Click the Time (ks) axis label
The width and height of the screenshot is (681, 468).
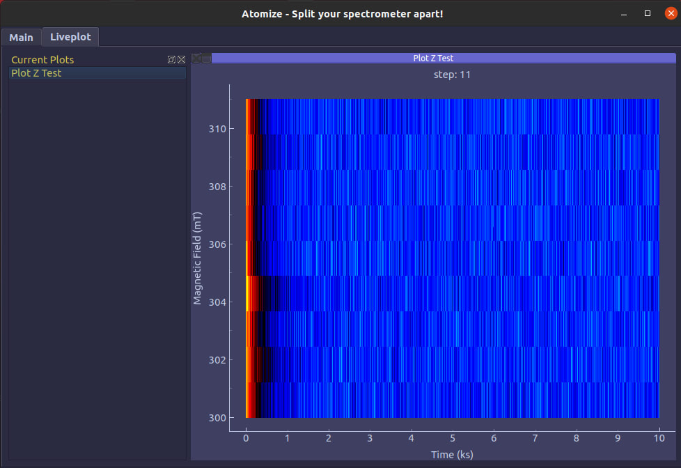[x=452, y=455]
